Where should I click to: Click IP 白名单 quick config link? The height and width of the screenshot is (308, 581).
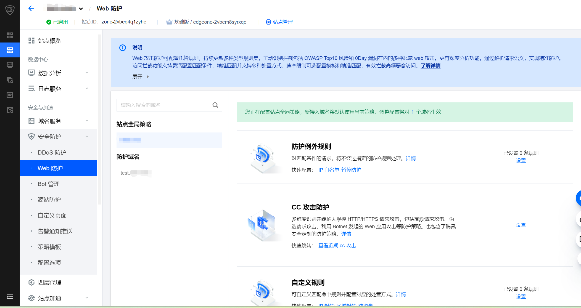click(x=329, y=170)
